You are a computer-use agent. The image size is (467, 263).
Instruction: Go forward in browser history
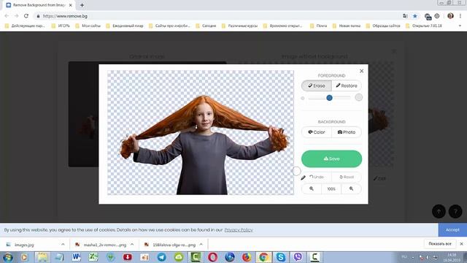(x=16, y=16)
